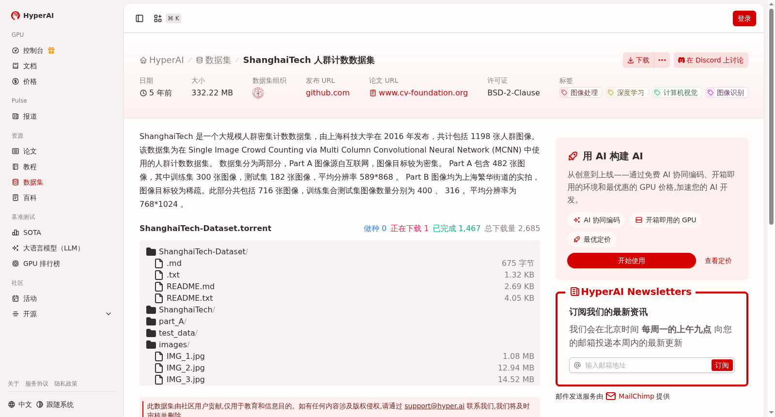Click the 深度学习 tag
The image size is (775, 417).
tap(627, 93)
